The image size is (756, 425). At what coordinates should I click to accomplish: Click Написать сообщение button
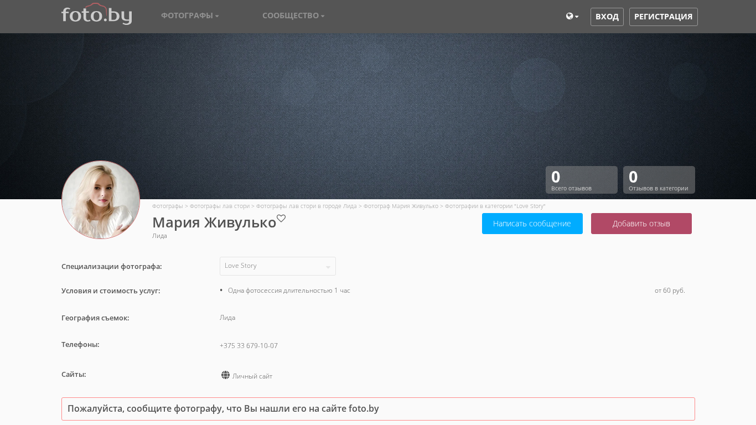(x=532, y=224)
